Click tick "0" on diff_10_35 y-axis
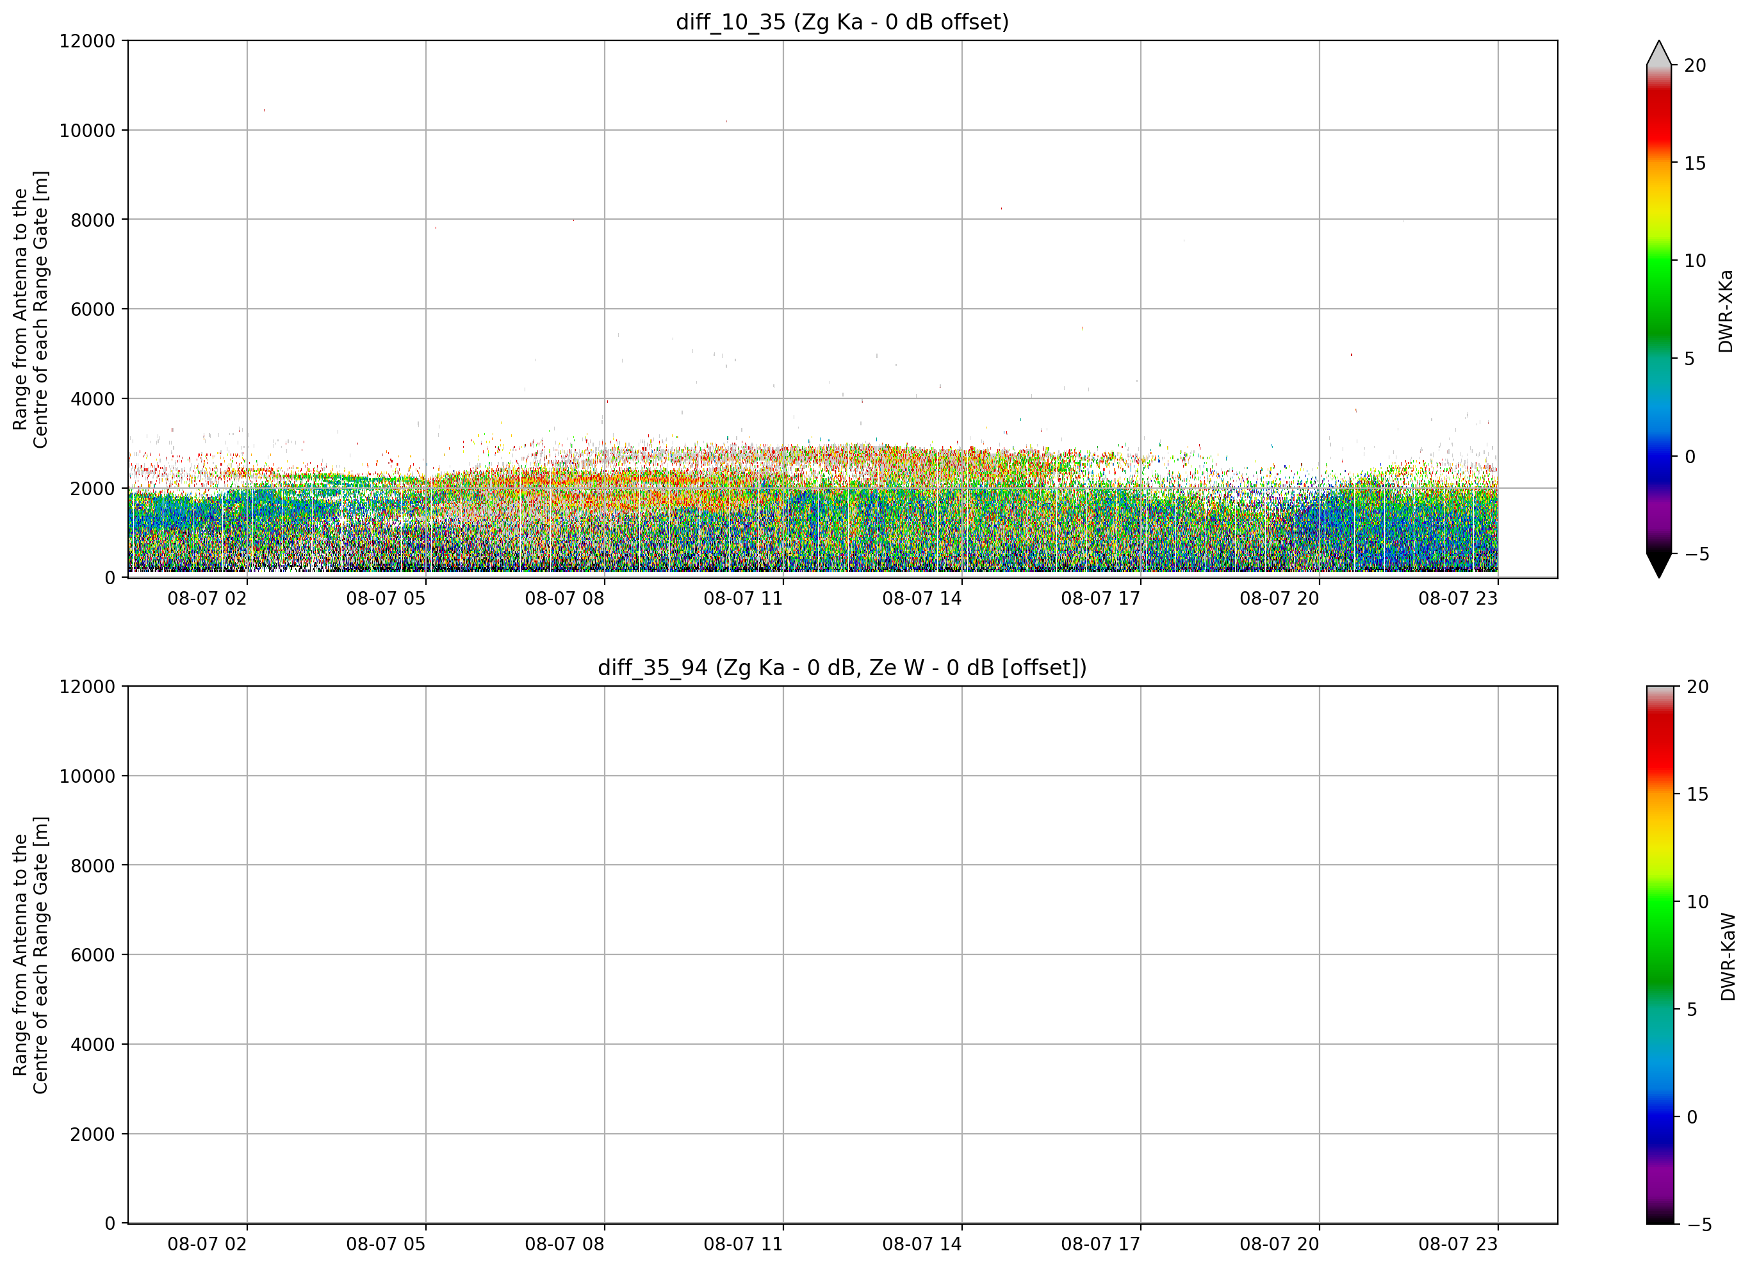The image size is (1750, 1267). [x=110, y=578]
